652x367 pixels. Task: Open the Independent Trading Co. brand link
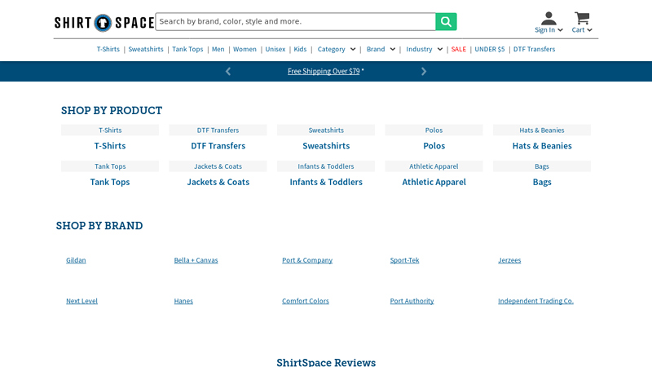click(x=535, y=301)
